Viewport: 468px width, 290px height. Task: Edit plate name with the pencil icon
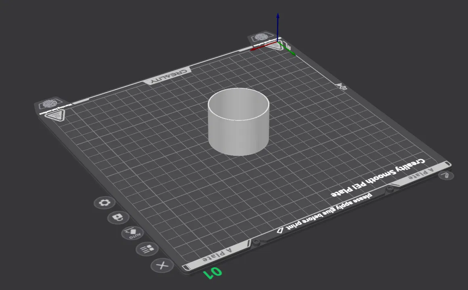pos(446,175)
